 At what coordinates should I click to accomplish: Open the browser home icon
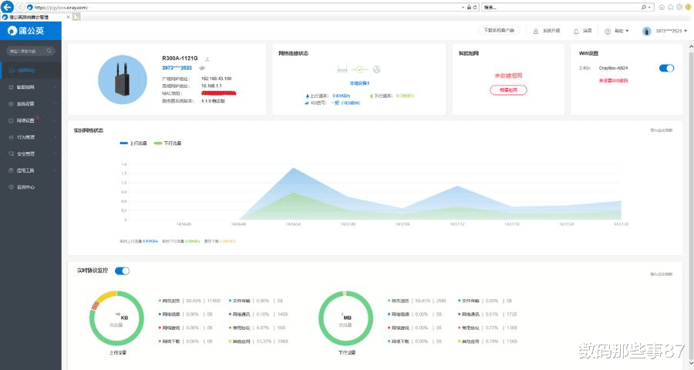[x=661, y=6]
